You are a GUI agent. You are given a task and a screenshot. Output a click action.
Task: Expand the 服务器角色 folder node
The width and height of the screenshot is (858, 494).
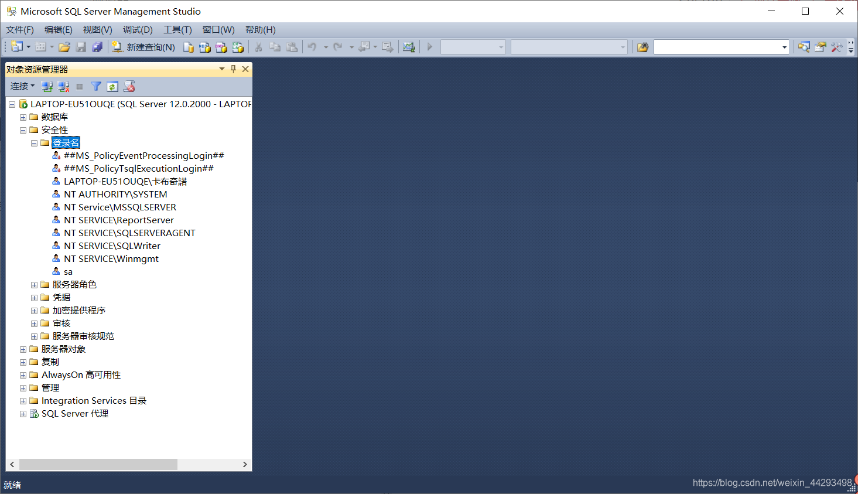pyautogui.click(x=34, y=285)
